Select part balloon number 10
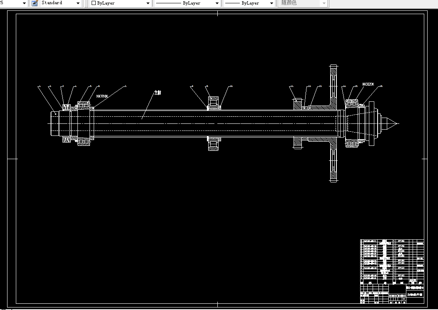Screen dimensions: 438x310 click(231, 86)
